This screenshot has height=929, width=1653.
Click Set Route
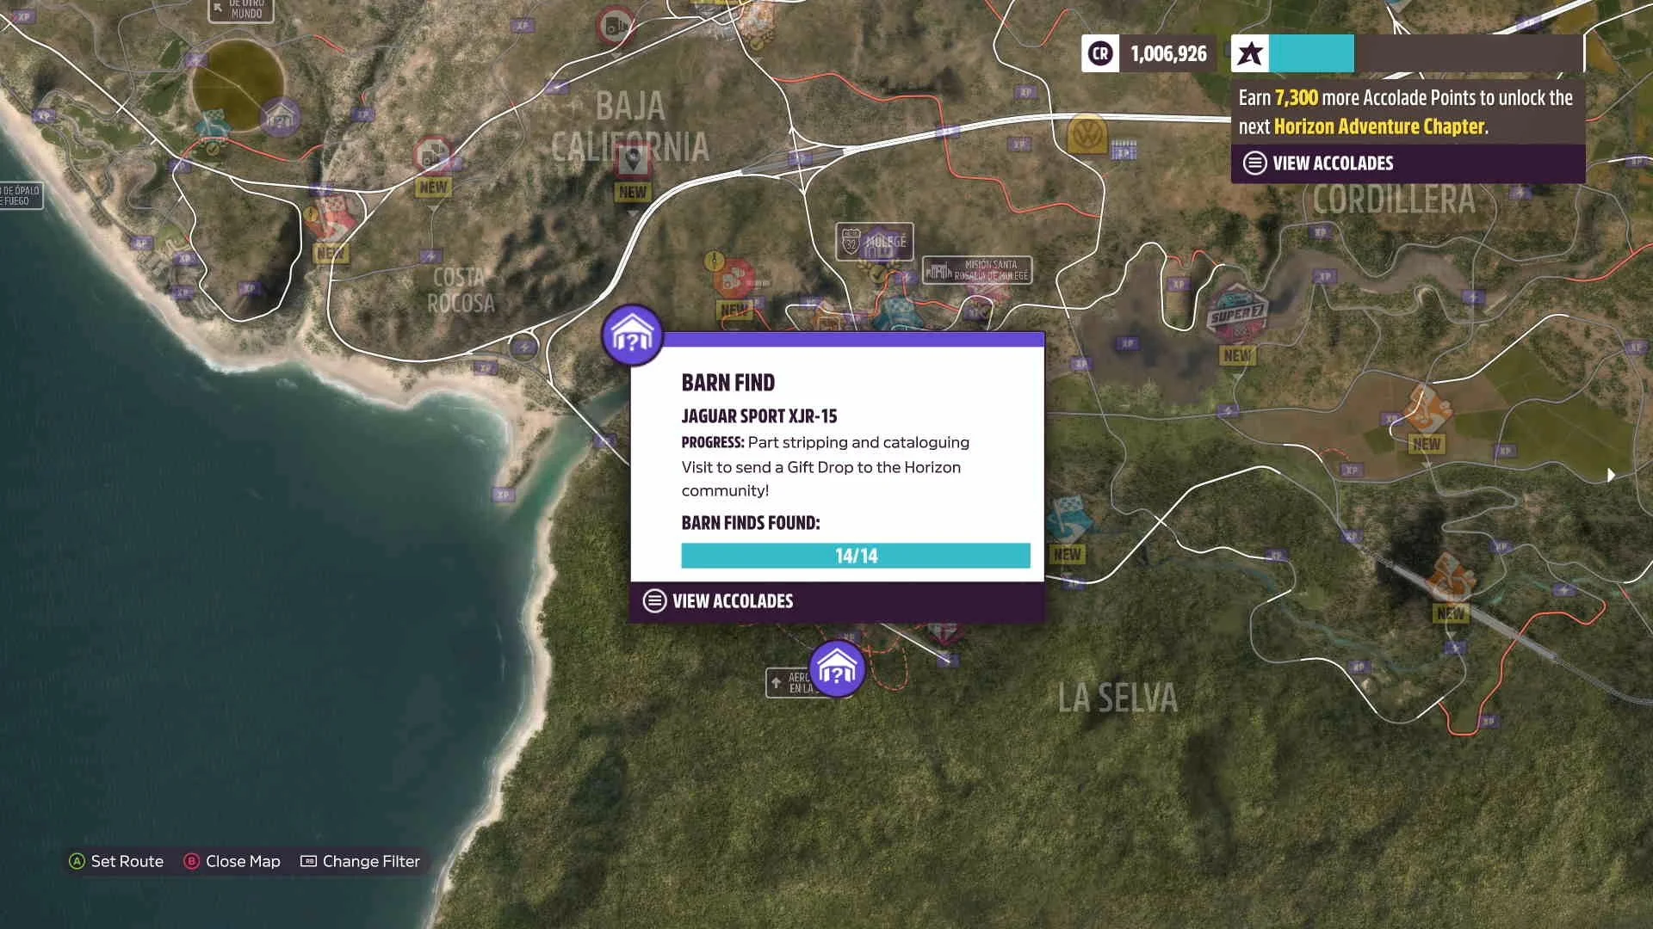[116, 861]
